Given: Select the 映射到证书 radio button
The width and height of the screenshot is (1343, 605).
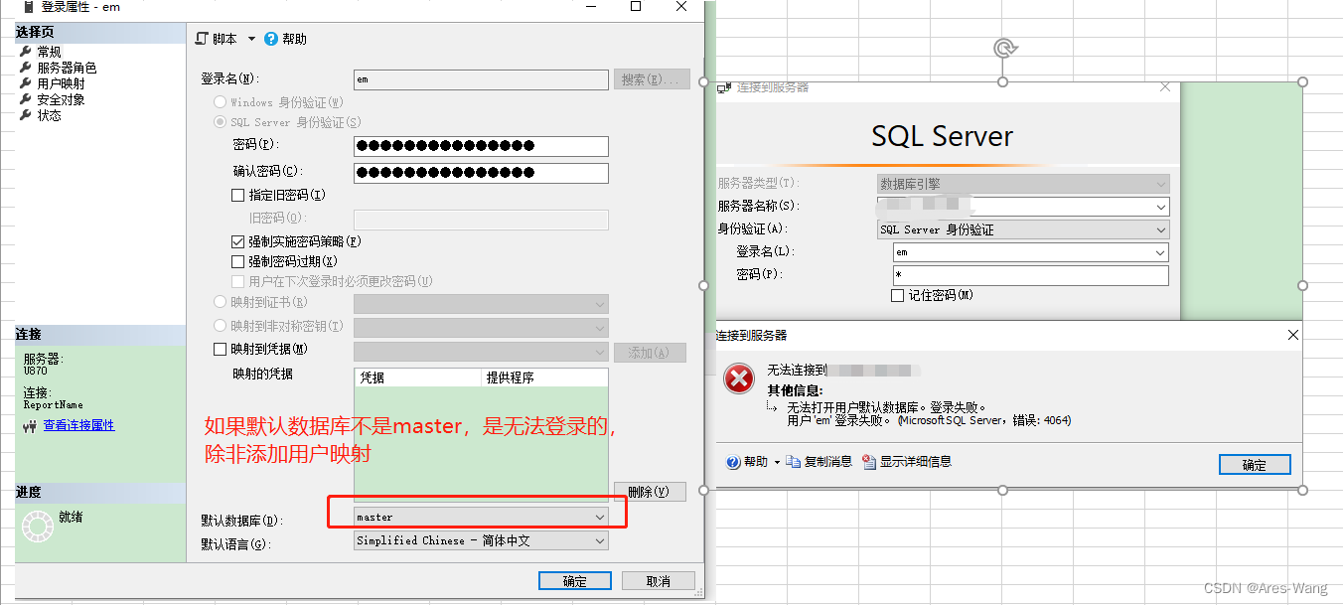Looking at the screenshot, I should 221,302.
